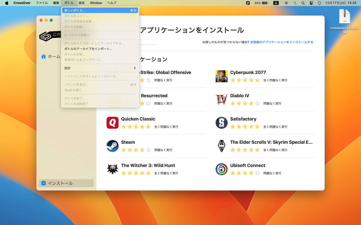
Task: Click the Skyrim Special Edition icon
Action: coord(221,146)
